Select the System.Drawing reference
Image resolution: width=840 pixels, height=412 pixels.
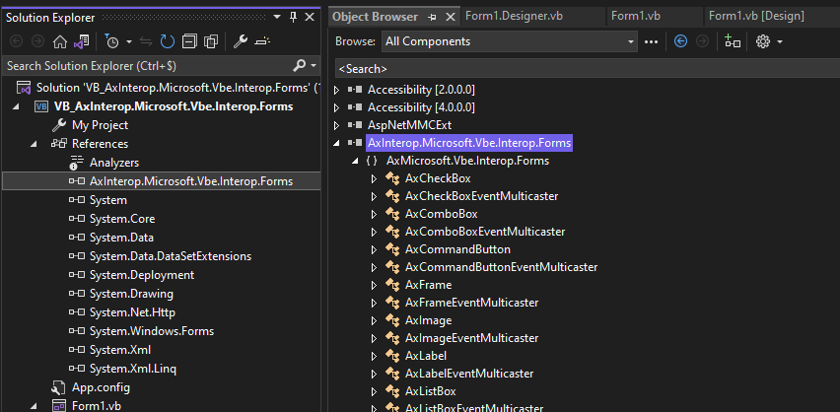(131, 294)
